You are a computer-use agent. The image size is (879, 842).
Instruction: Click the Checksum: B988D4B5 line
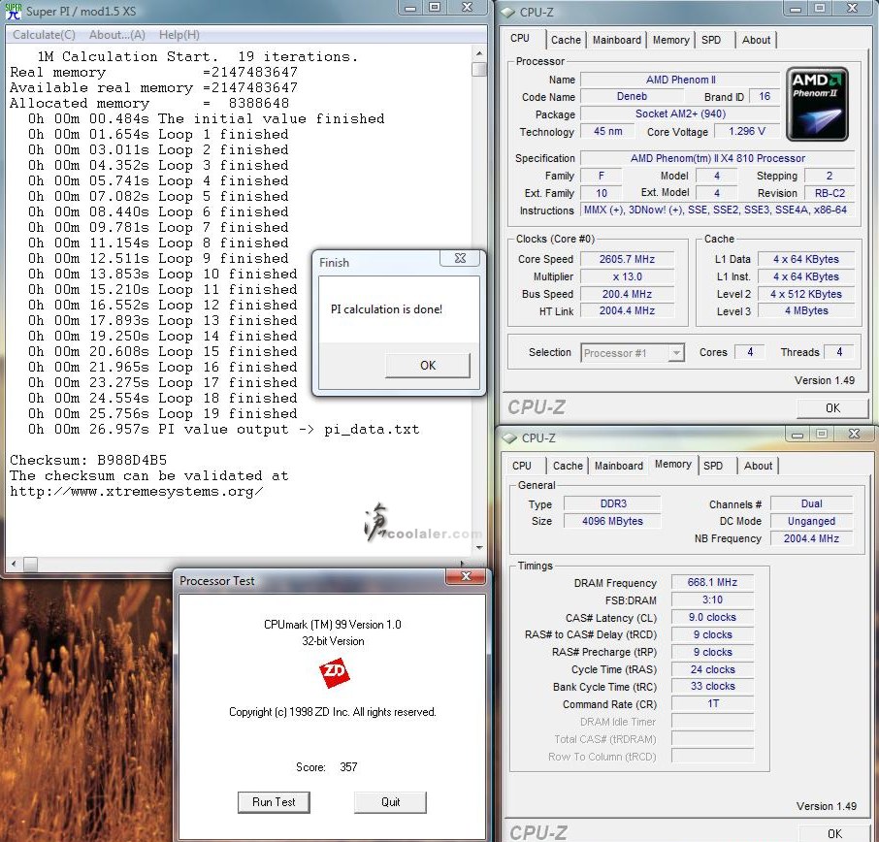88,460
